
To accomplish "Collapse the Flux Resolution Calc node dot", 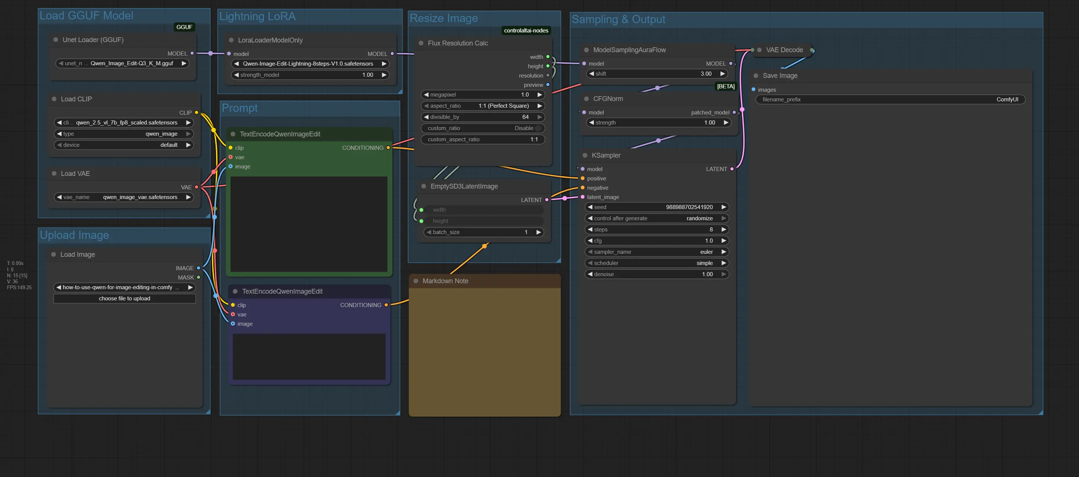I will click(421, 43).
